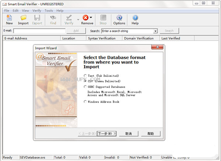The image size is (221, 161).
Task: Open Options gear icon
Action: [119, 18]
